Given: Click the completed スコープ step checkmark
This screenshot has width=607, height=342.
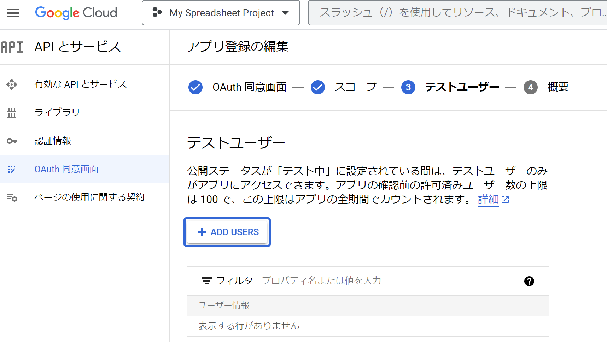Looking at the screenshot, I should [x=318, y=87].
